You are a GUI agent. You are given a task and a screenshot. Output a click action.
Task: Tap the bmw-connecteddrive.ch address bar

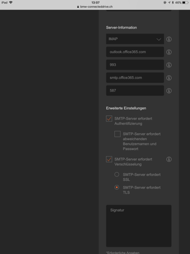click(x=95, y=7)
